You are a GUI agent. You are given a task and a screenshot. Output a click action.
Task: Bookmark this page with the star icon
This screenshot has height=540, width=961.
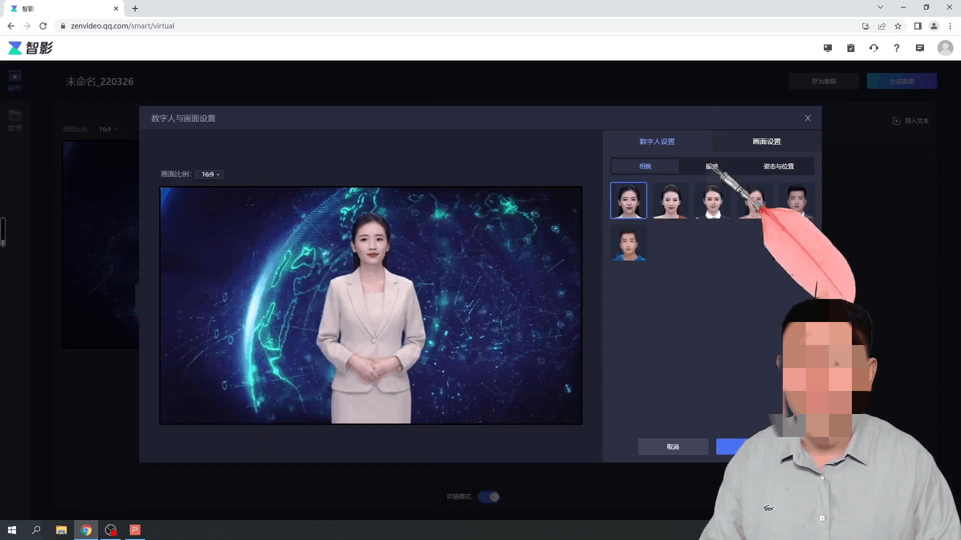(x=898, y=26)
